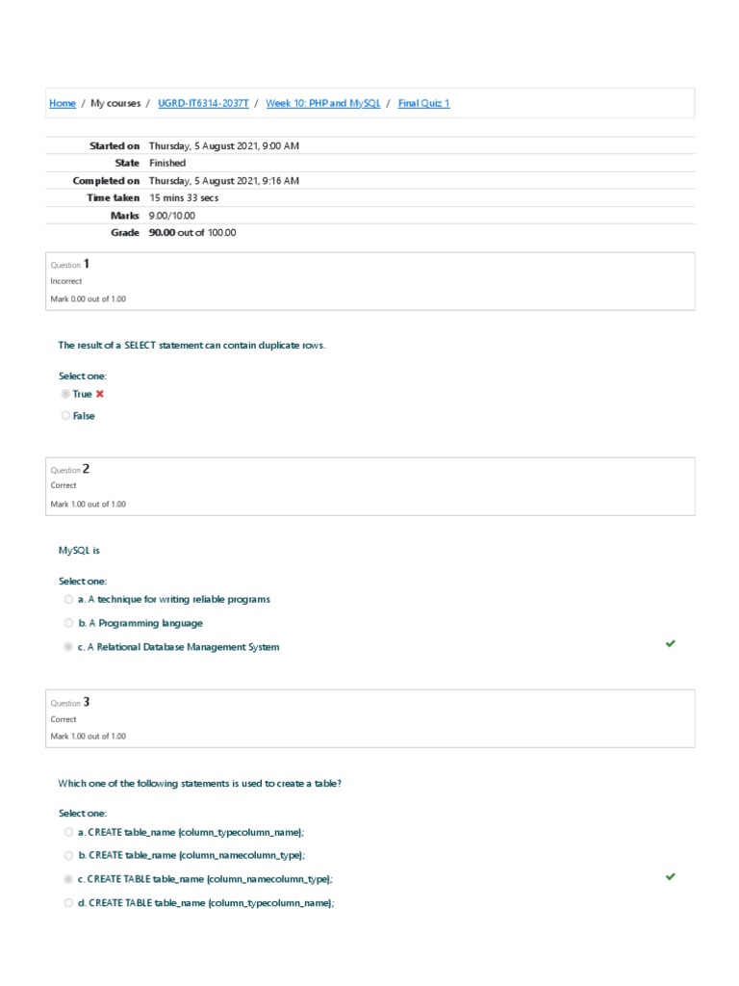Open UGRD-IT6314-2037T course link
The height and width of the screenshot is (986, 739).
click(201, 103)
